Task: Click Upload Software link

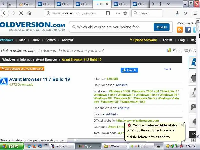Action: pos(143,40)
